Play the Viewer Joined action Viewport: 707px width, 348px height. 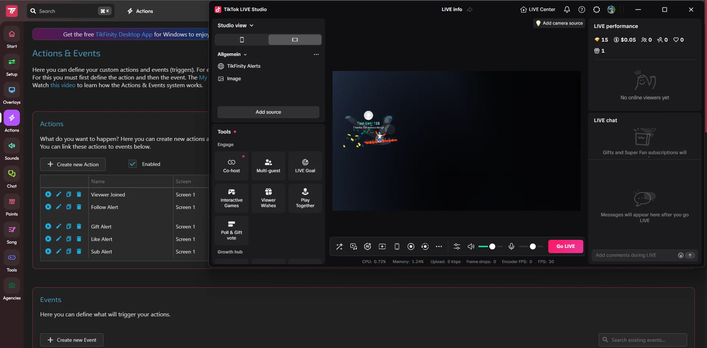tap(48, 194)
